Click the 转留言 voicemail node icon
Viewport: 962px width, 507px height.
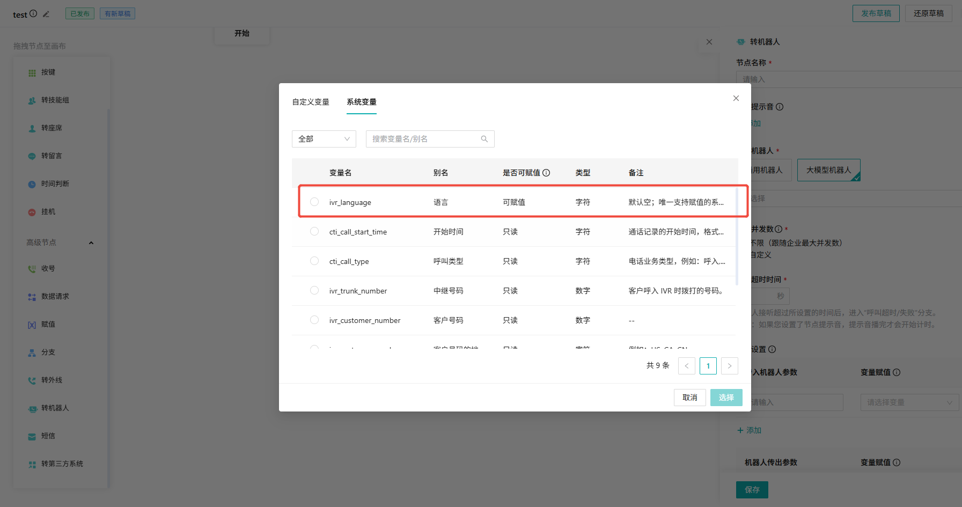tap(32, 156)
